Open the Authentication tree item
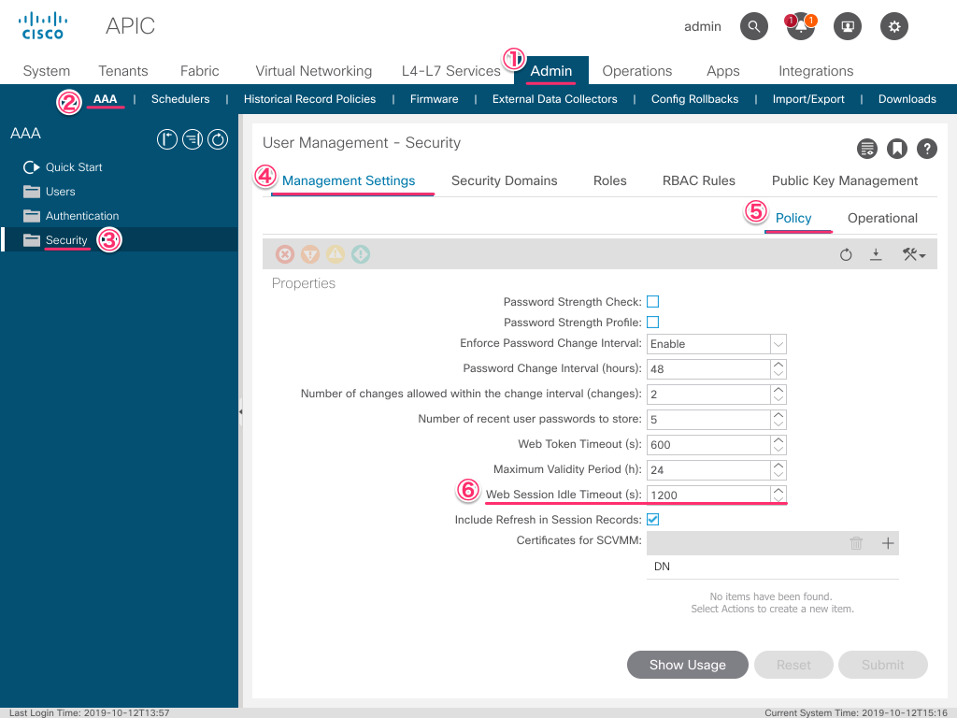Image resolution: width=957 pixels, height=718 pixels. tap(82, 216)
